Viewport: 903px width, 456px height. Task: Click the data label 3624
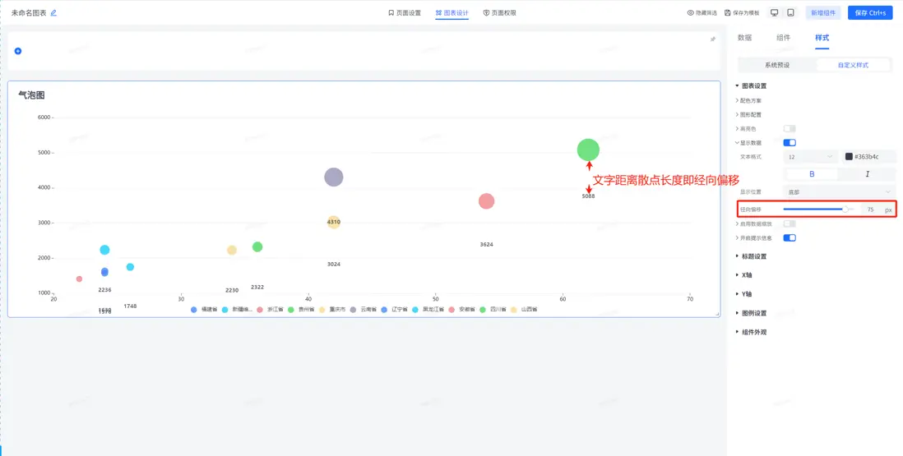pos(487,244)
